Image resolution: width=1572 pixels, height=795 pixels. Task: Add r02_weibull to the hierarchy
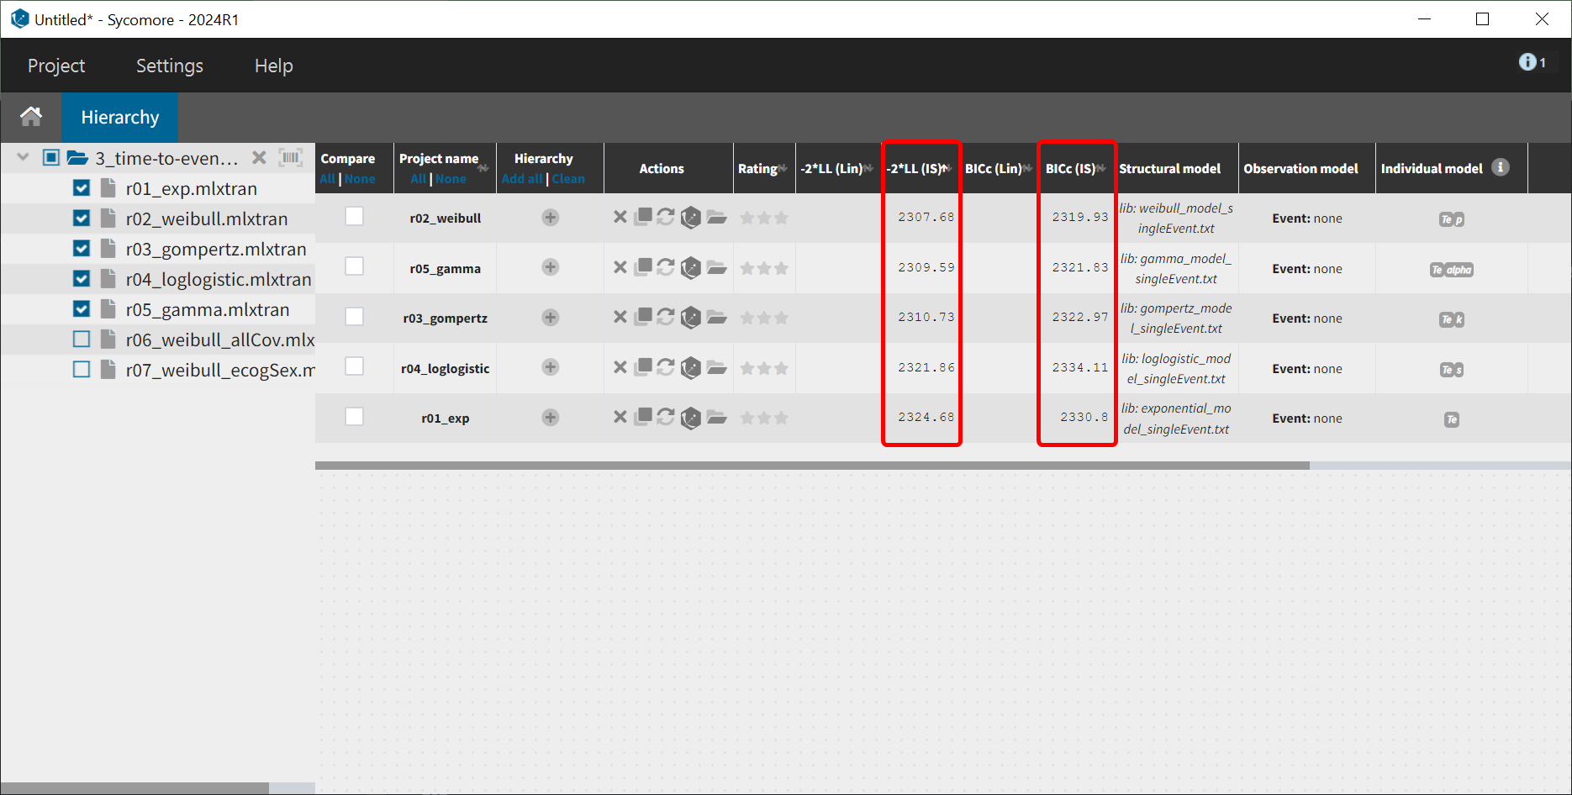click(550, 218)
